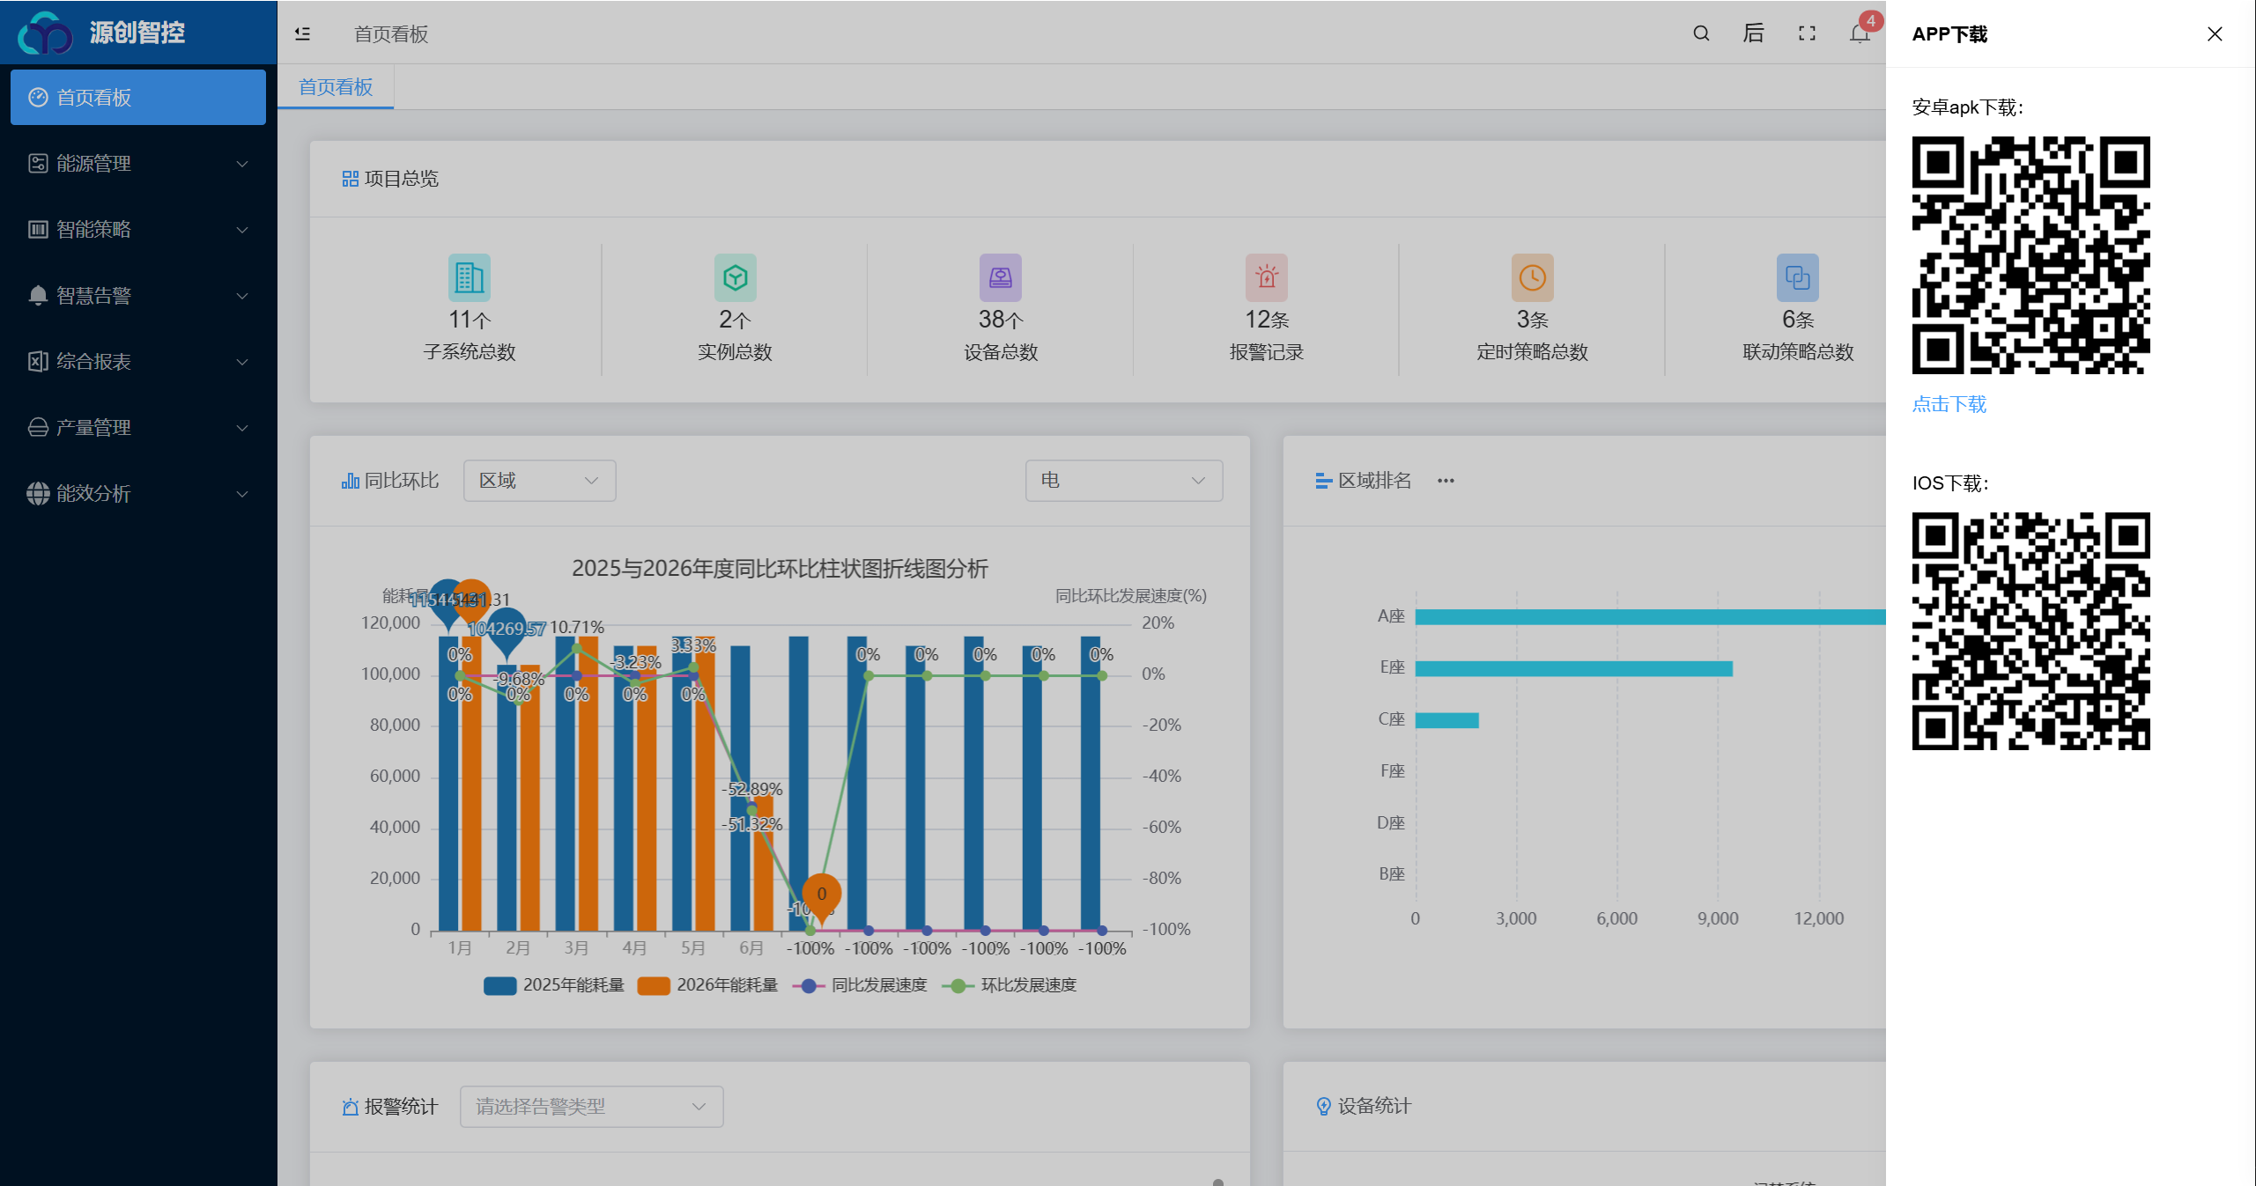Viewport: 2256px width, 1186px height.
Task: Expand 产量管理 sidebar menu
Action: click(138, 428)
